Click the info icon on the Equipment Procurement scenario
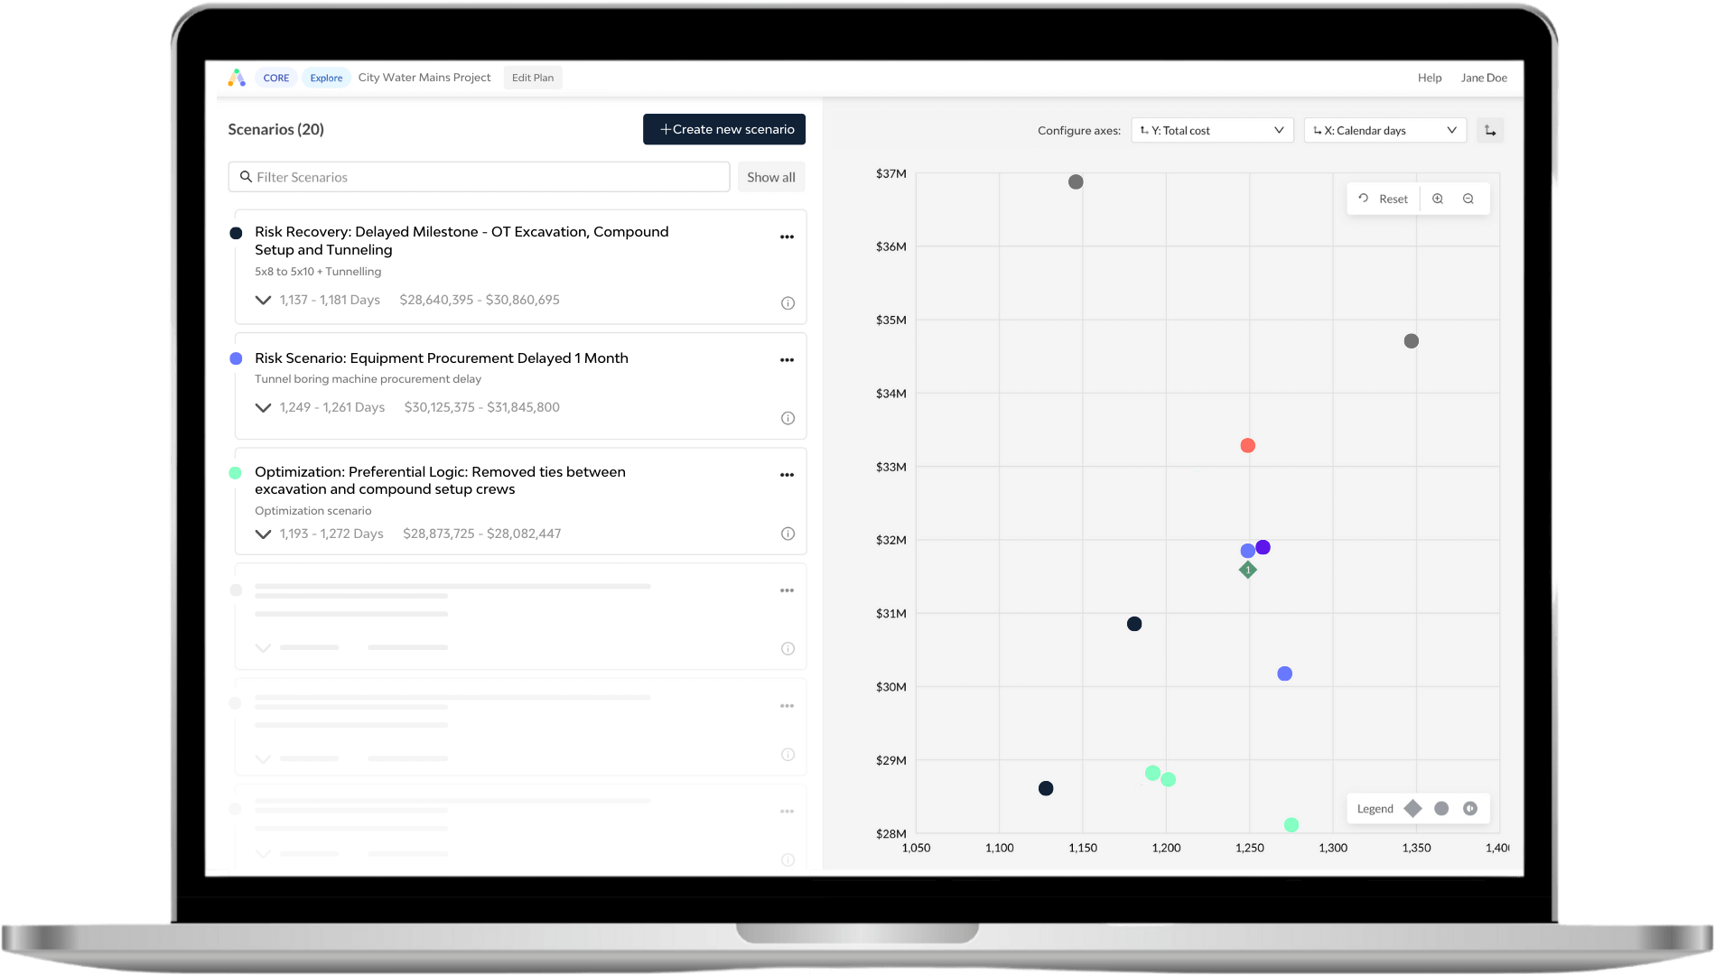The width and height of the screenshot is (1734, 975). pos(788,418)
